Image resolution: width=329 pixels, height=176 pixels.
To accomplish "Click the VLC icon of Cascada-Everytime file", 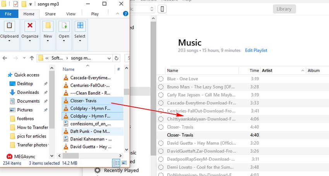I will tap(66, 78).
